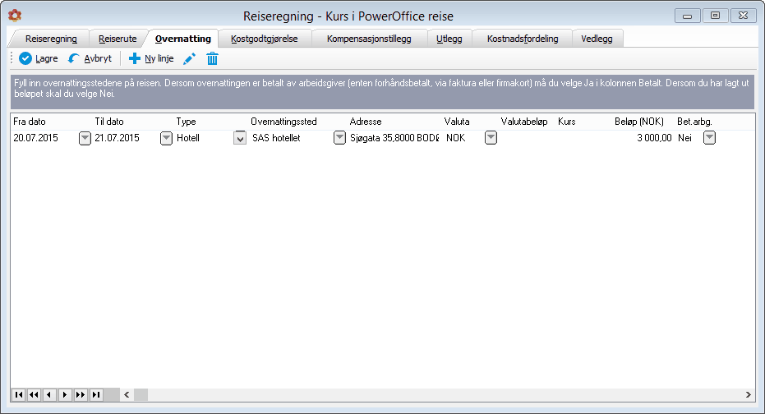Add a new line with Ny linje
The width and height of the screenshot is (765, 414).
click(x=151, y=58)
